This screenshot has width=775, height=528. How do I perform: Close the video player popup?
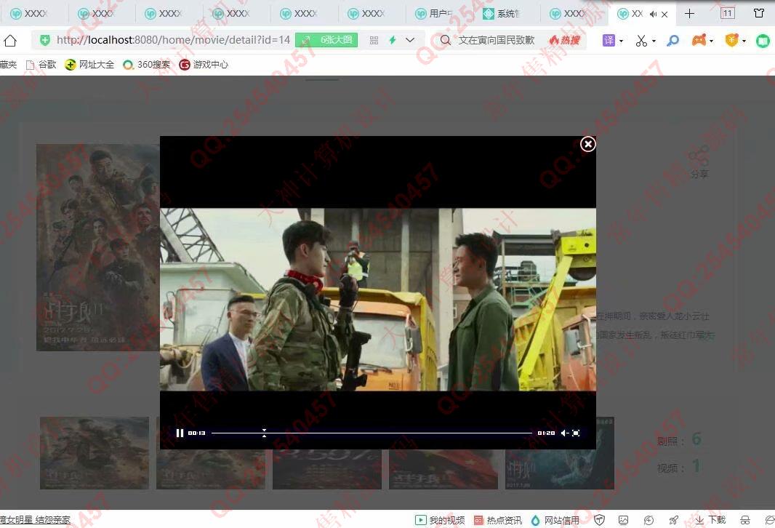[x=587, y=144]
